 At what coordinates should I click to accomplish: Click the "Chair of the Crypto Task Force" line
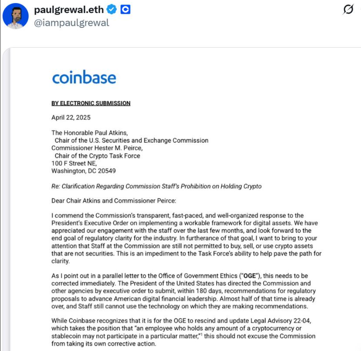pos(97,156)
